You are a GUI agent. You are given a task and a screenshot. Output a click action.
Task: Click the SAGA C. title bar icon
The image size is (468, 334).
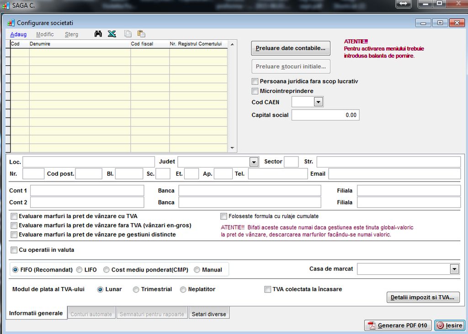[x=5, y=5]
